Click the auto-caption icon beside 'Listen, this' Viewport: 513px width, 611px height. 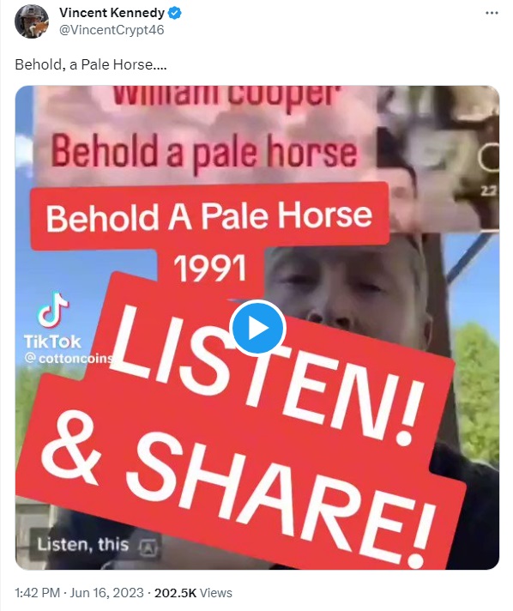tap(148, 547)
